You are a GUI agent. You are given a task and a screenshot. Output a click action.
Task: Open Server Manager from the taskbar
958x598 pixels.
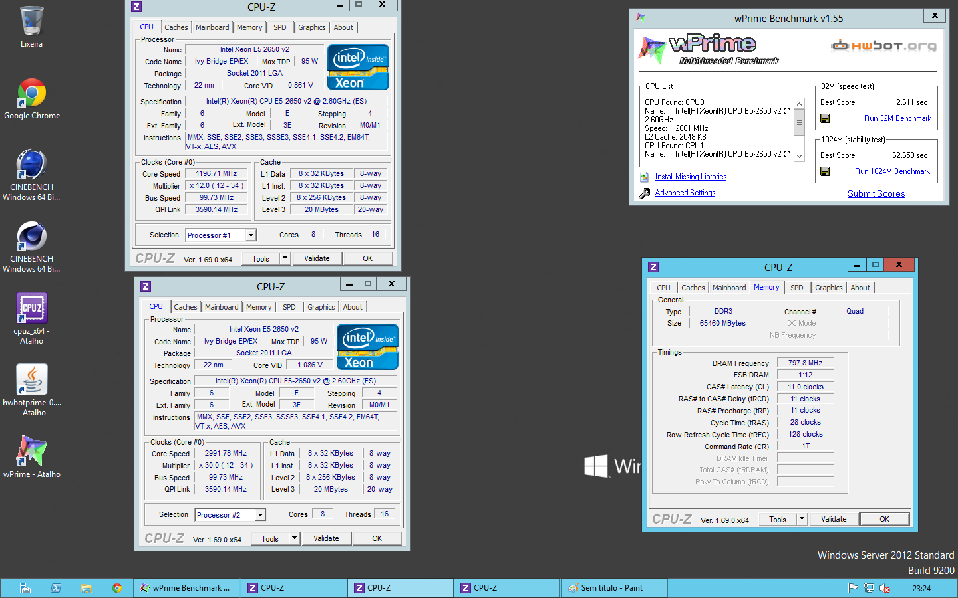coord(25,588)
